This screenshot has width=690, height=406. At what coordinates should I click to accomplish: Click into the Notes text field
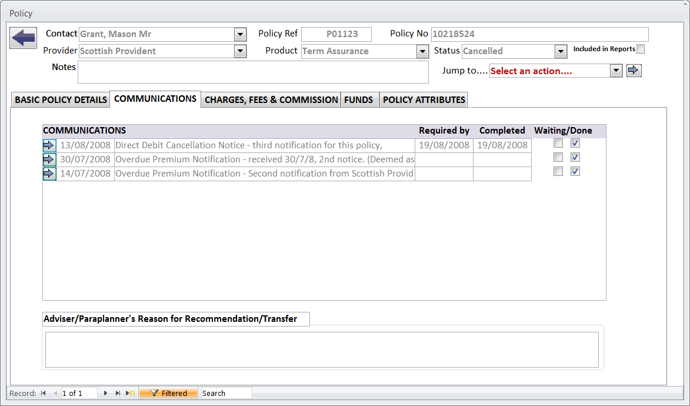253,72
